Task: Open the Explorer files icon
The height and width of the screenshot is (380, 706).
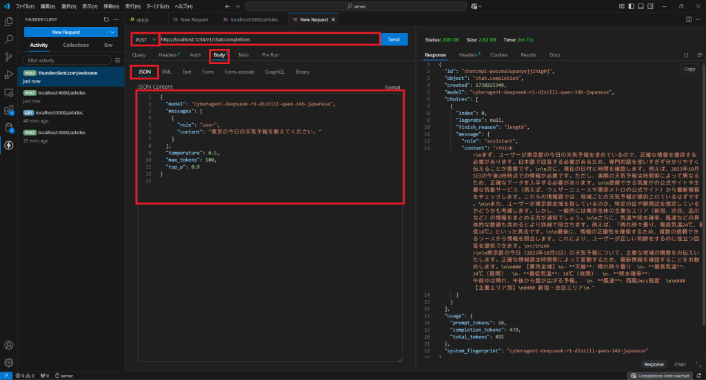Action: point(9,23)
